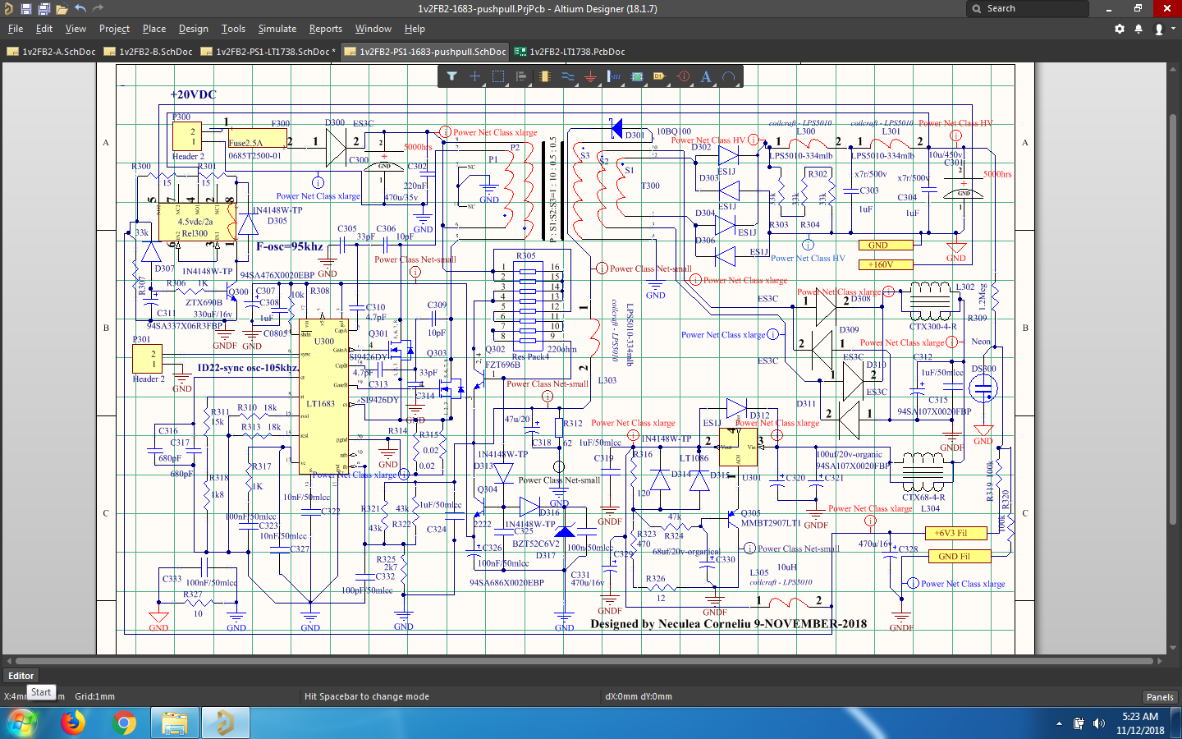Open a document with folder icon
Screen dimensions: 1182x739
62,9
